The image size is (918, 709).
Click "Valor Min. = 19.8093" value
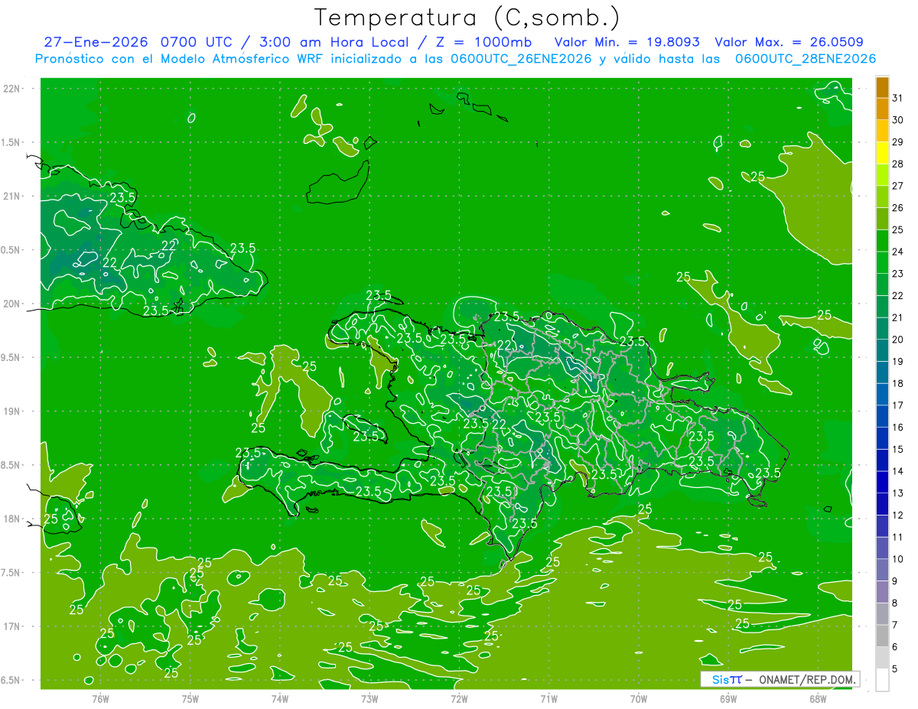(x=627, y=42)
